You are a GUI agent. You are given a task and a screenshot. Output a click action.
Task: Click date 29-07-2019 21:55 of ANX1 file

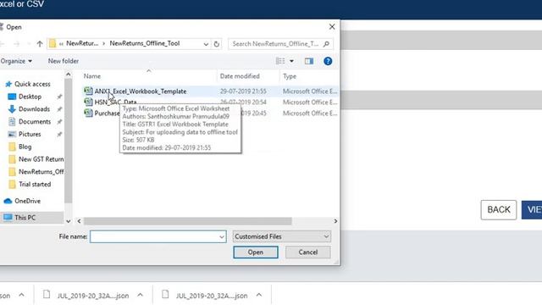243,91
